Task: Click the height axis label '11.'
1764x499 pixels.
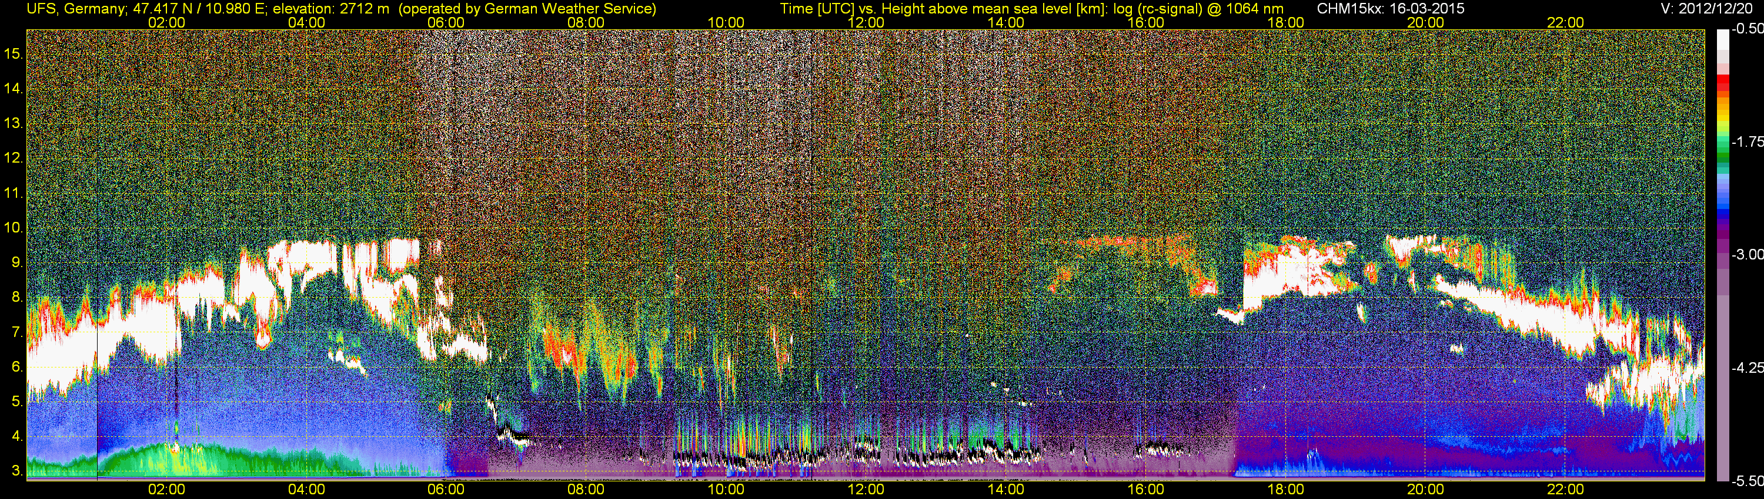Action: [x=14, y=194]
